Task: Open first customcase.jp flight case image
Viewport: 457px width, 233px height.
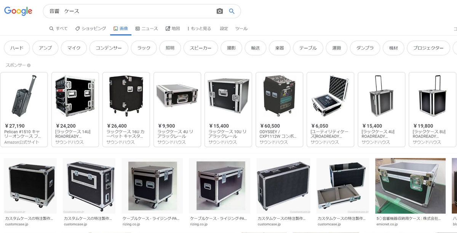Action: (30, 186)
